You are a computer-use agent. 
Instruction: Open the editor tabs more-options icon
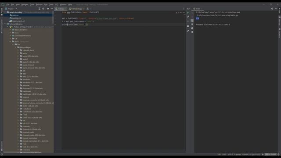tap(184, 9)
